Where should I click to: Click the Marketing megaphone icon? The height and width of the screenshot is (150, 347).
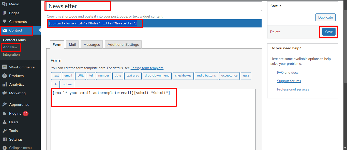click(5, 93)
